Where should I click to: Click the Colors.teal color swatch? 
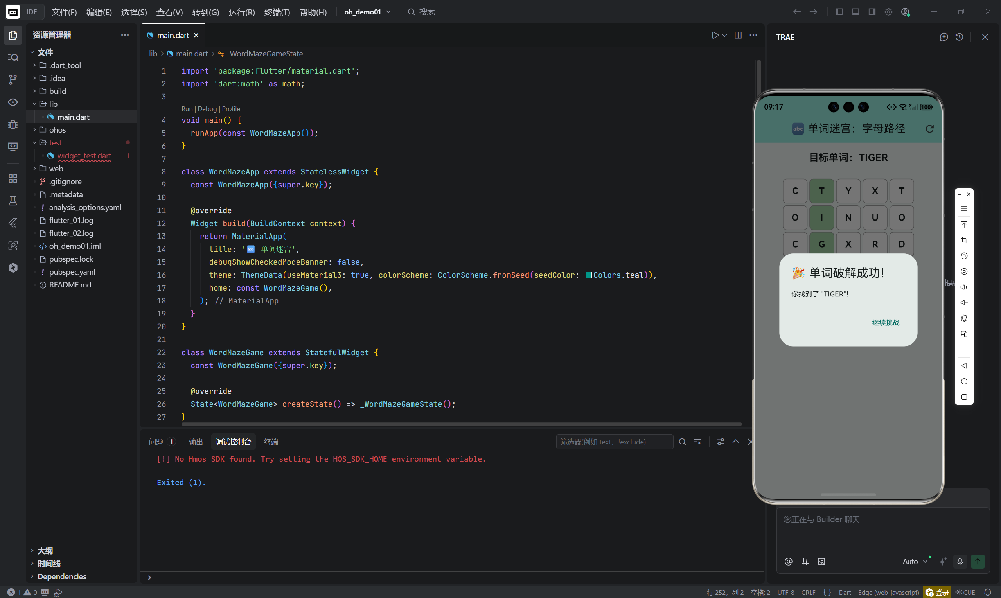(x=589, y=275)
